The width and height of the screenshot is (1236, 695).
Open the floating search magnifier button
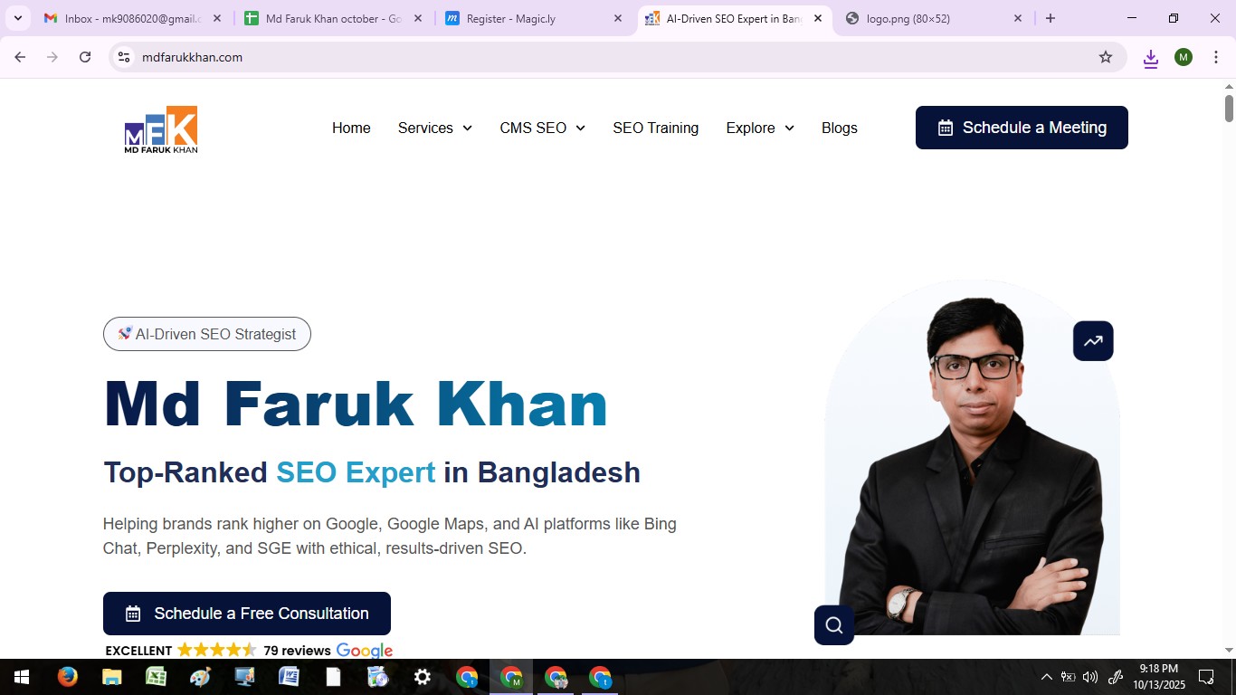pos(834,625)
